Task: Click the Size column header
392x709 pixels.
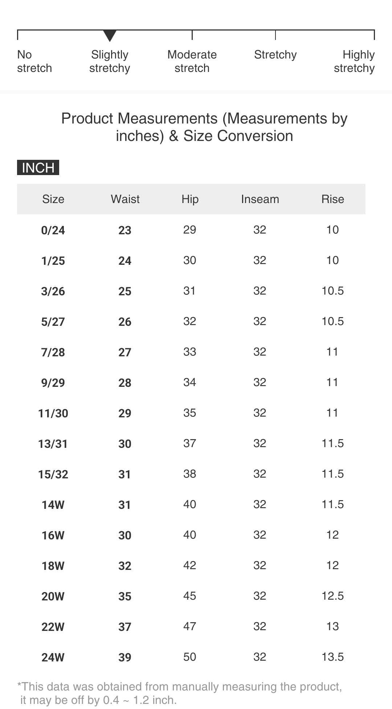Action: tap(53, 199)
